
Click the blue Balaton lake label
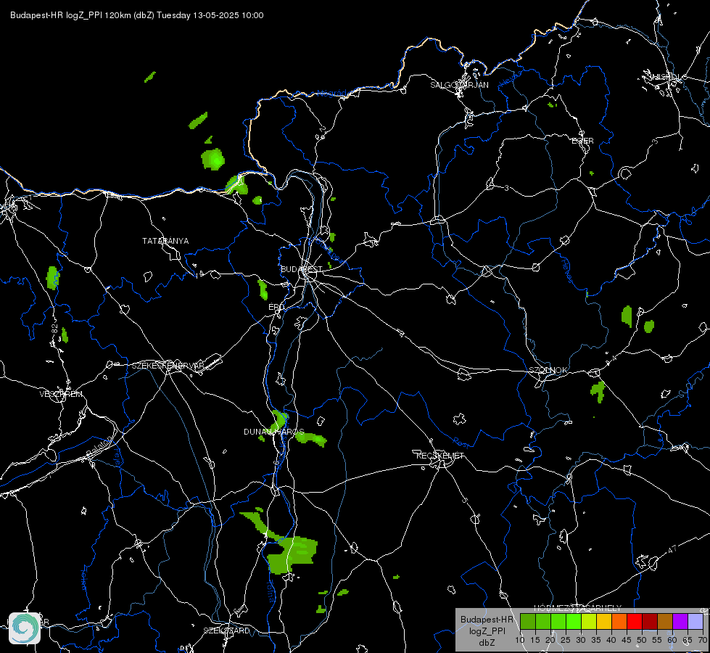(101, 445)
